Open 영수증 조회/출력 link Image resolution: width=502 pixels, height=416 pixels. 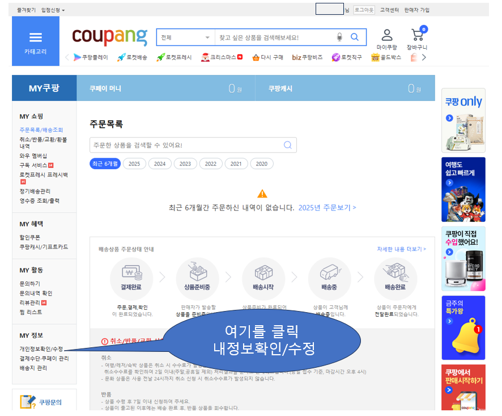pos(40,201)
